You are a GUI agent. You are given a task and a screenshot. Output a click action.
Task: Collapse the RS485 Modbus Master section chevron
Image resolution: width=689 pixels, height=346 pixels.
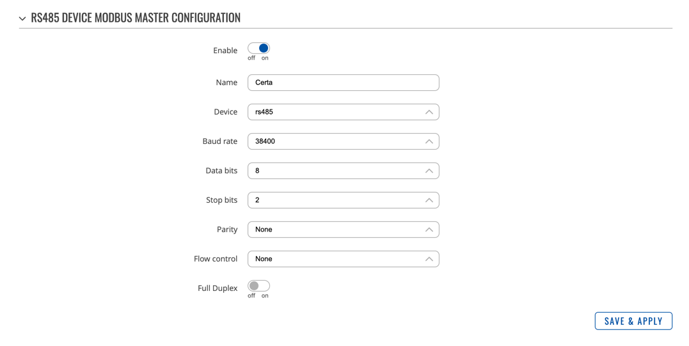(22, 19)
